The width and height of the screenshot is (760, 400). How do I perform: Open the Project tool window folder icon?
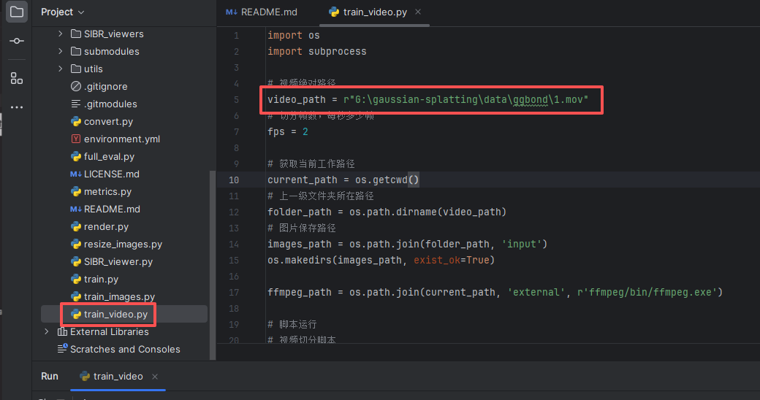point(16,12)
